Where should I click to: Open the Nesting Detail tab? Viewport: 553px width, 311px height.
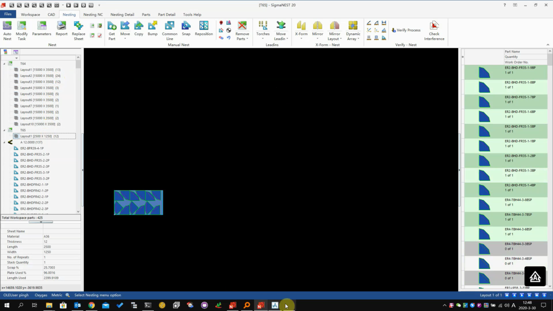[122, 14]
